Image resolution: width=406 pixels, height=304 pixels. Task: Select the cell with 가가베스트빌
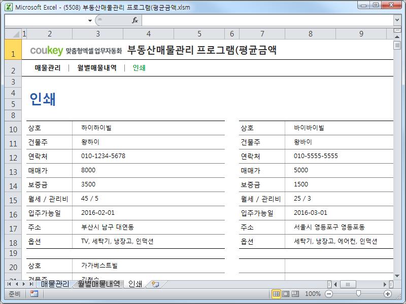(x=148, y=265)
